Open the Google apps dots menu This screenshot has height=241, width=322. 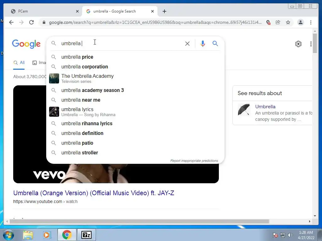311,44
